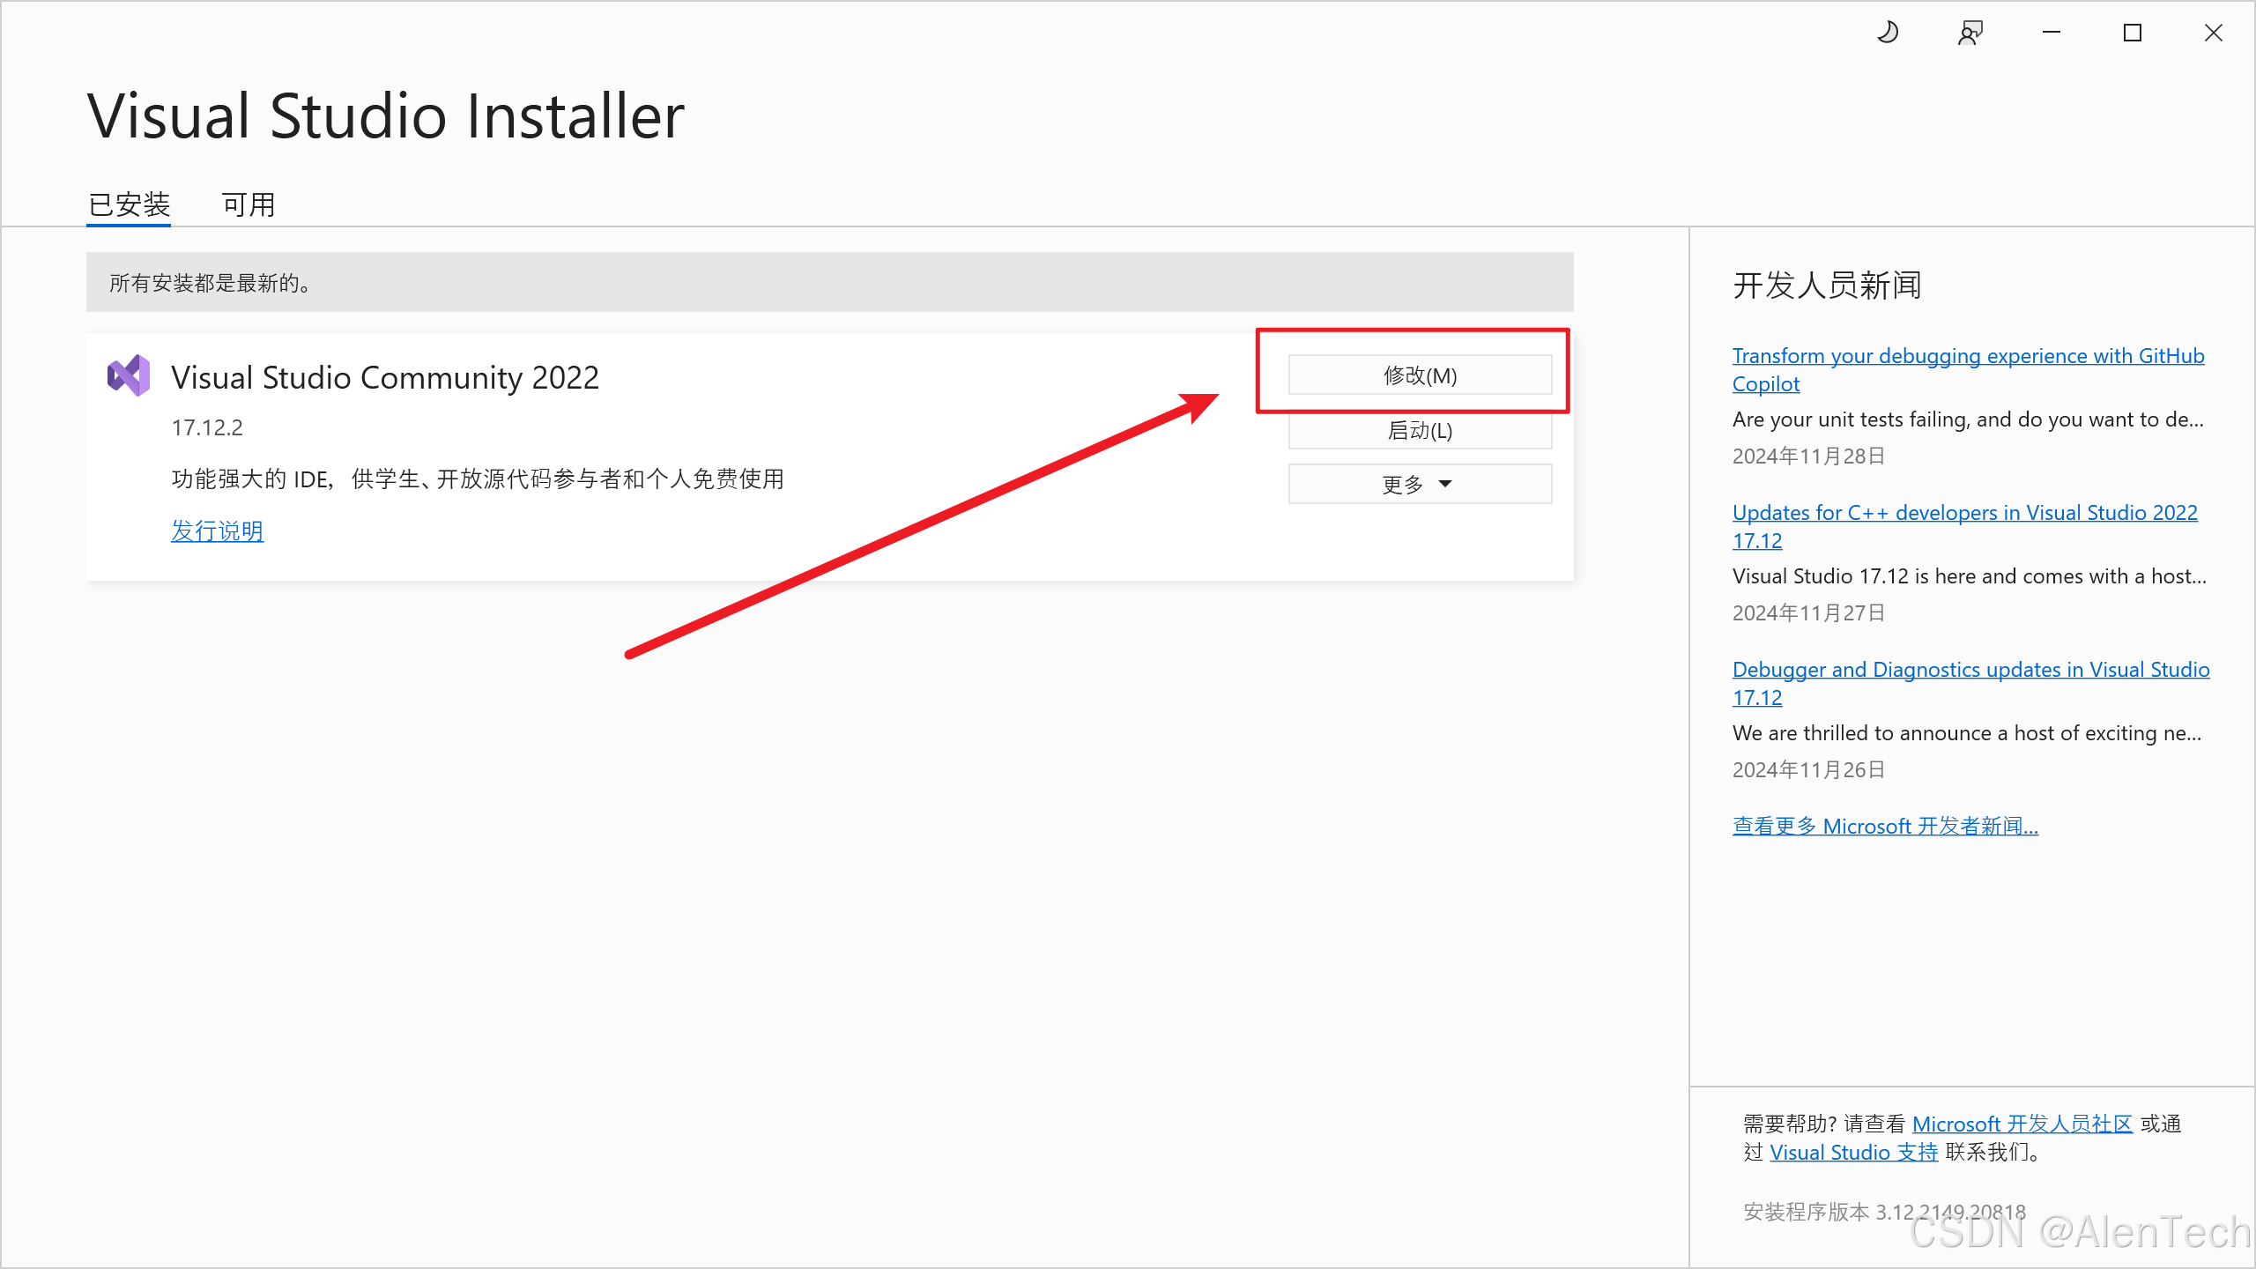View more Microsoft developer news link
This screenshot has width=2256, height=1269.
[x=1885, y=826]
